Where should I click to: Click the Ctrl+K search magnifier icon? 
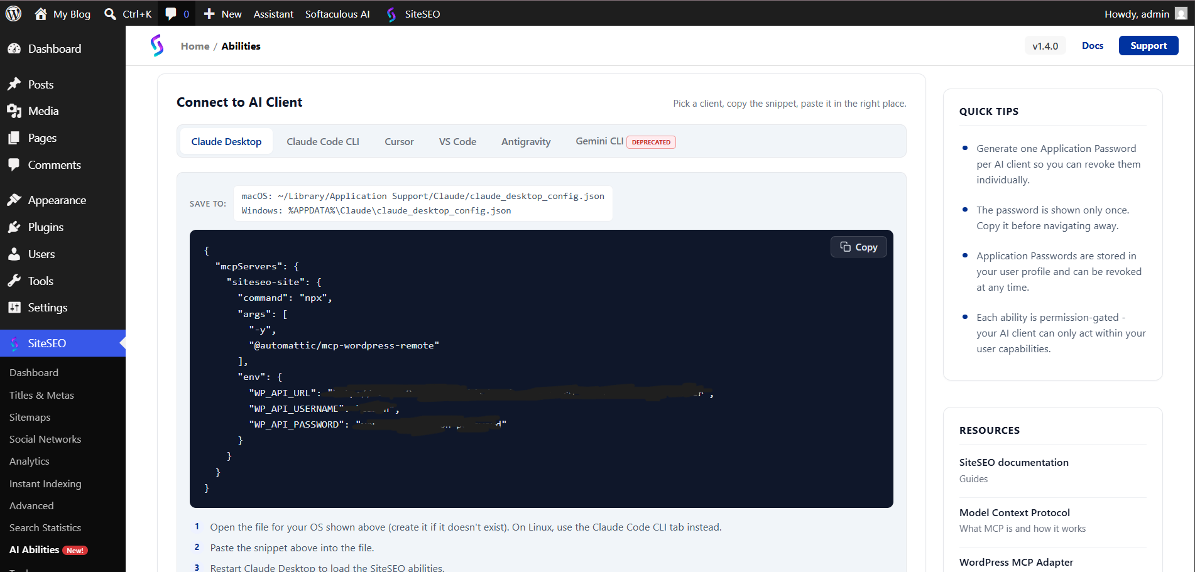click(110, 14)
